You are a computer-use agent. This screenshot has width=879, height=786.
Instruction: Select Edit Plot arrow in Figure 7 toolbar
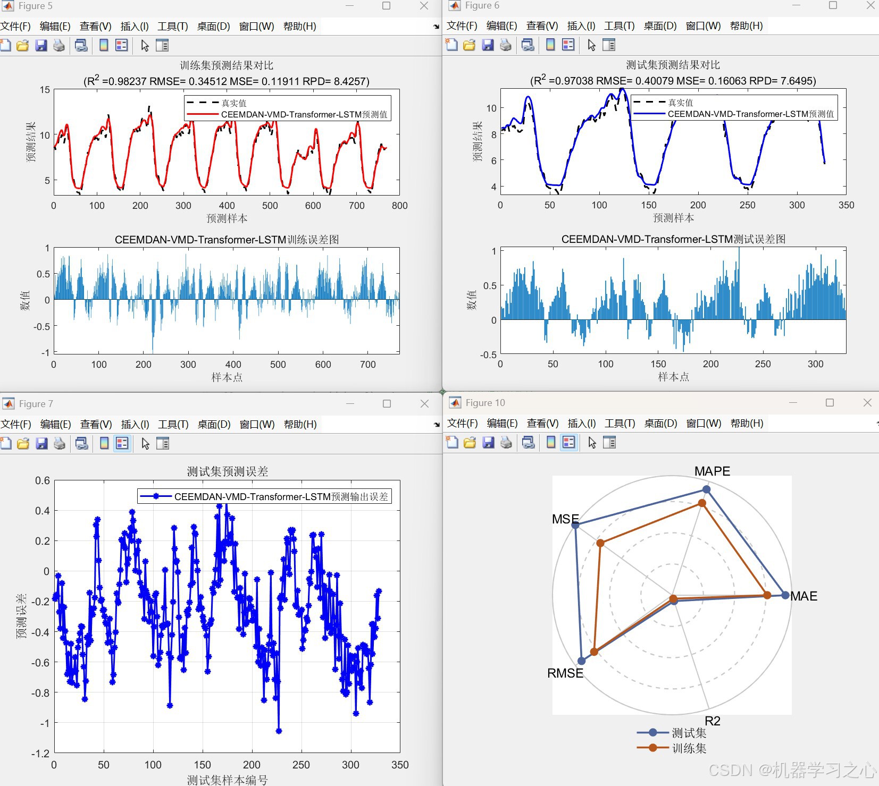tap(145, 443)
